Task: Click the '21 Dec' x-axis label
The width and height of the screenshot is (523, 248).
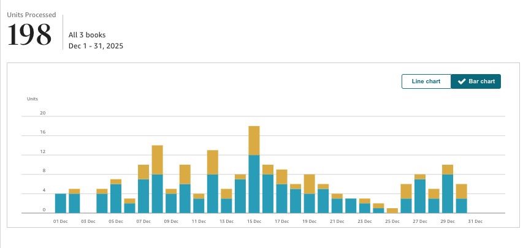Action: (x=337, y=221)
